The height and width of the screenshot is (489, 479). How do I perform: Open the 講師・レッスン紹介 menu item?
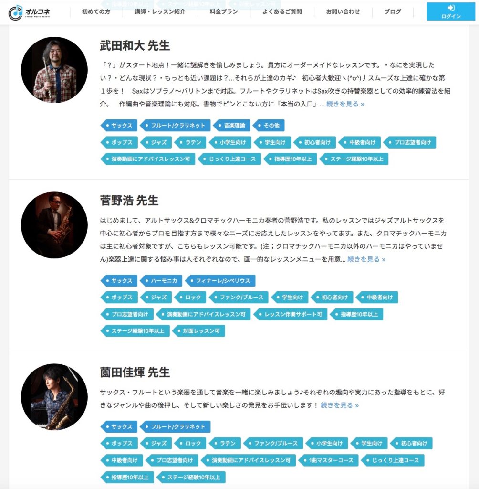[x=160, y=12]
